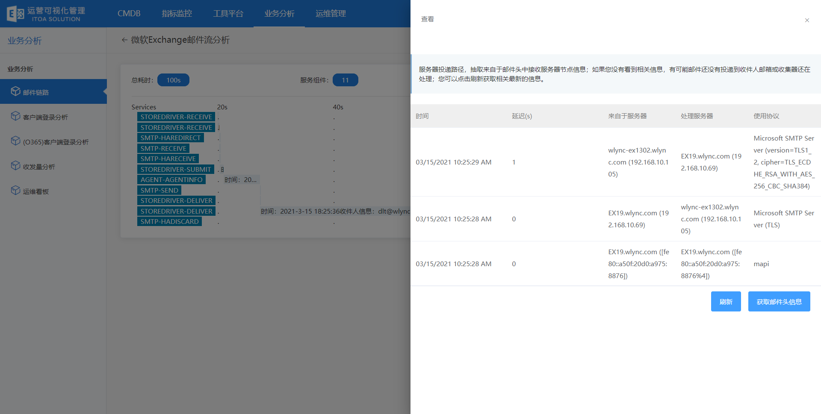
Task: Click the 时间 column header
Action: 422,116
